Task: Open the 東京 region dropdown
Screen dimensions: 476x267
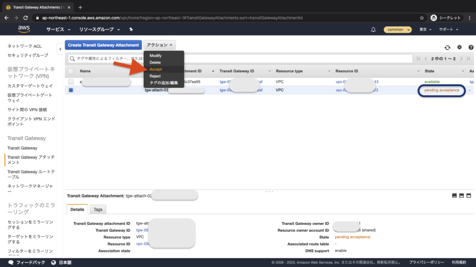Action: (x=425, y=30)
